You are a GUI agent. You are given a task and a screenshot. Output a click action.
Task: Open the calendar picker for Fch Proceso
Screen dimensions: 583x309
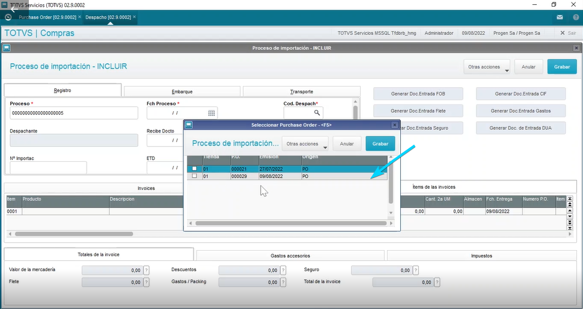point(211,113)
